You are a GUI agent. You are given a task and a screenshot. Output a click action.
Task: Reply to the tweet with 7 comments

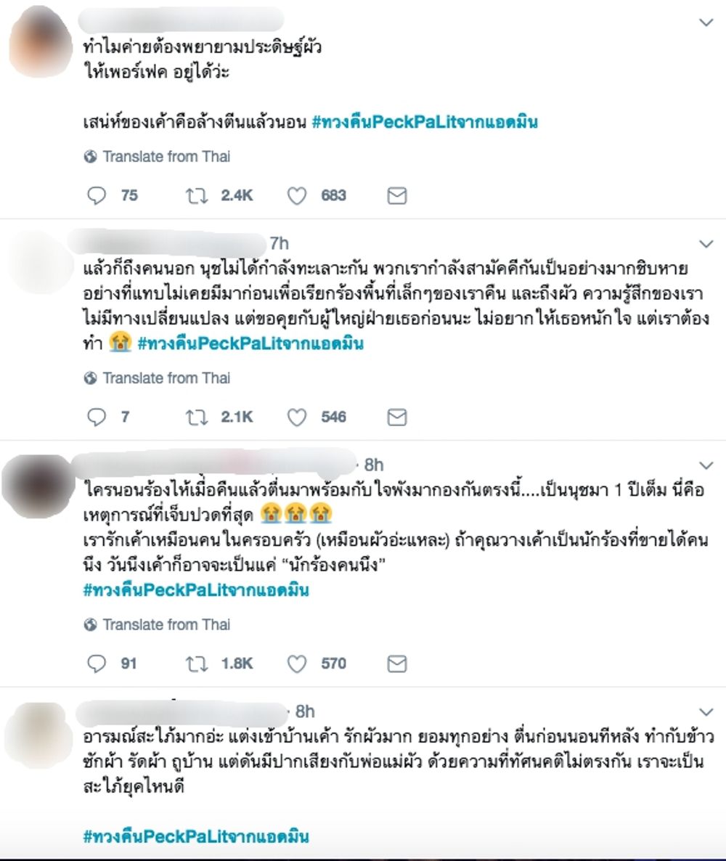(x=97, y=417)
